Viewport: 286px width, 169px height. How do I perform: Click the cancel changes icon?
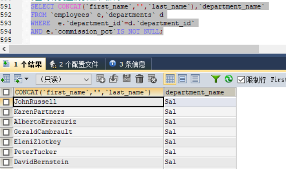(x=152, y=79)
